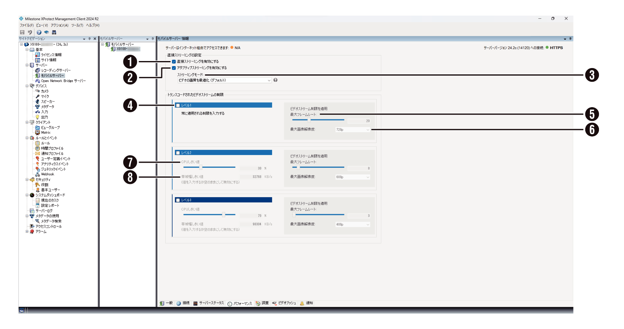624x329 pixels.
Task: Open the ヘルプ(H) menu
Action: tap(93, 25)
